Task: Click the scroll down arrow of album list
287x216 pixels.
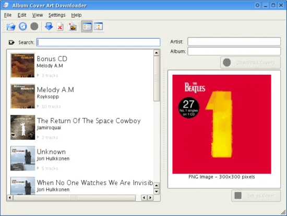Action: (157, 191)
